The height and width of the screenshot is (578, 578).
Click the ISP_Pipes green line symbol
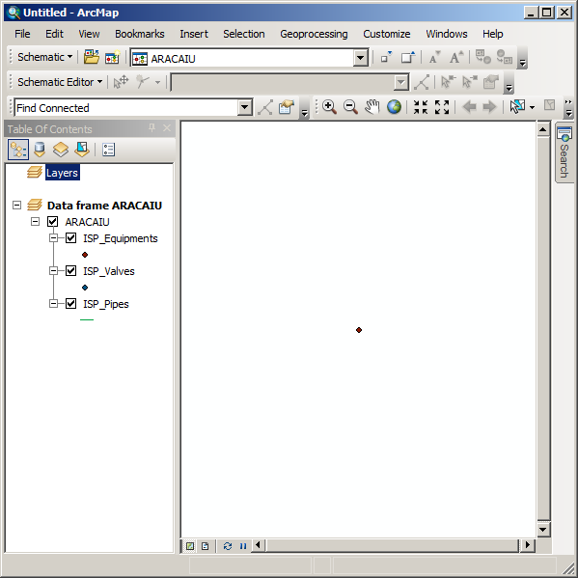click(87, 320)
